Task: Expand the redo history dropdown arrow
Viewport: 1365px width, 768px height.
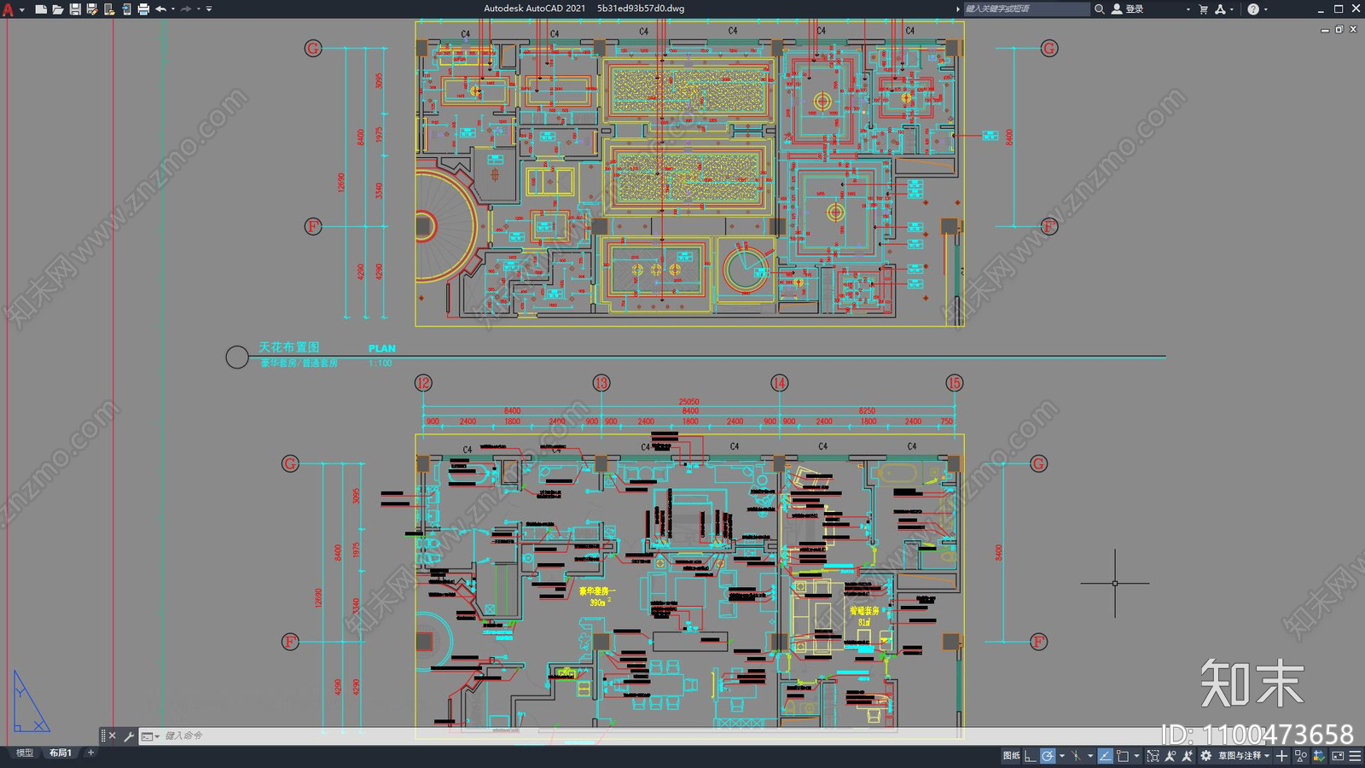Action: pos(199,9)
